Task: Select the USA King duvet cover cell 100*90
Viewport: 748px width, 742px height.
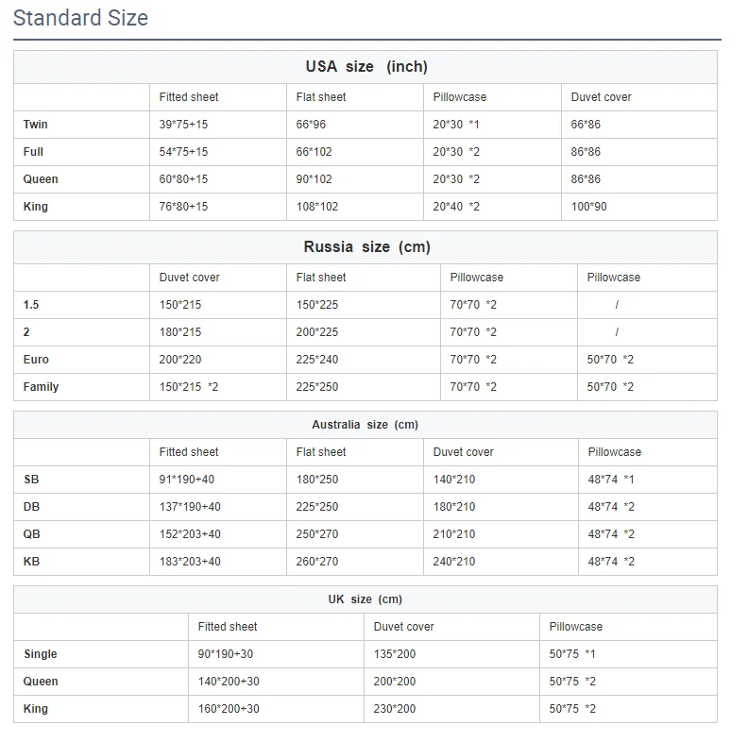Action: [588, 207]
